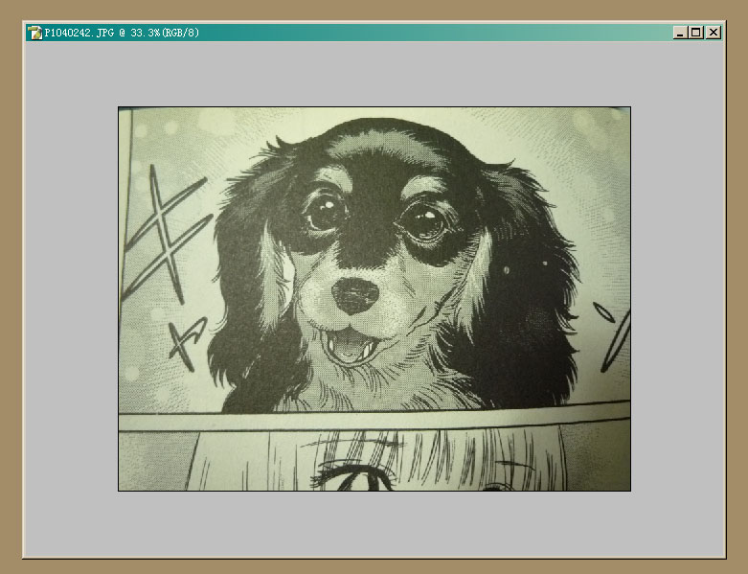The width and height of the screenshot is (748, 574).
Task: Close the P1040242.JPG document window
Action: click(x=713, y=33)
